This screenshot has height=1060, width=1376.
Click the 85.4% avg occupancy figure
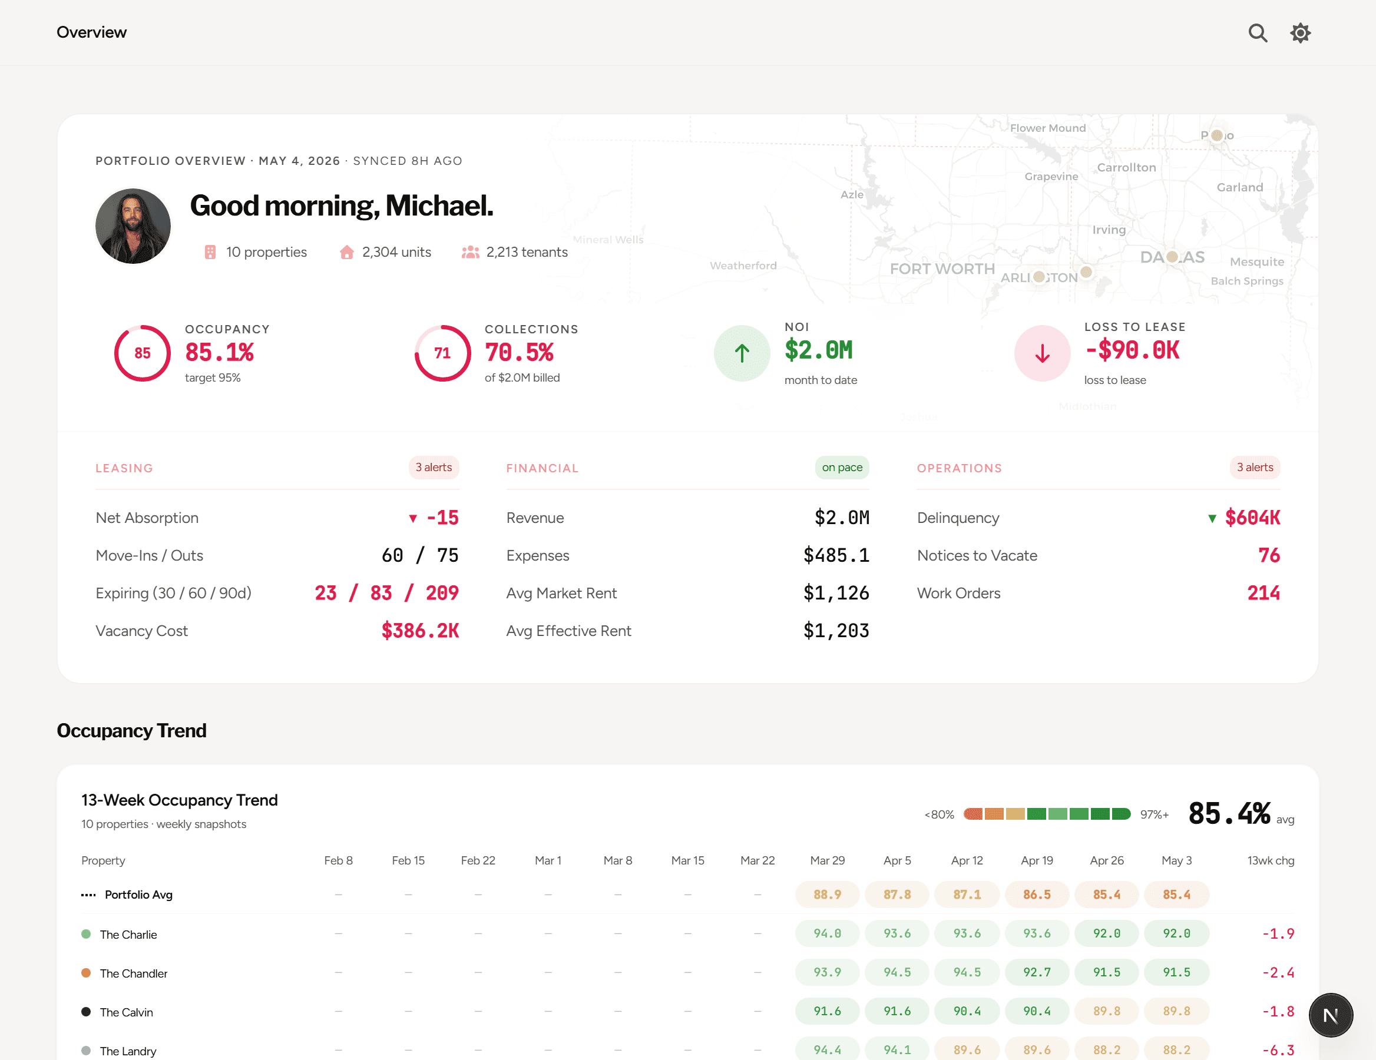point(1229,814)
